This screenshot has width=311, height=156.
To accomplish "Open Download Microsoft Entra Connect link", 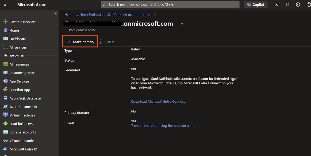I will pos(158,101).
